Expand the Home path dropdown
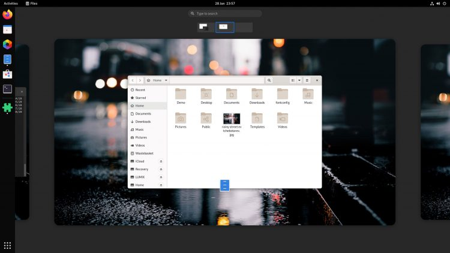This screenshot has width=450, height=253. coord(166,80)
